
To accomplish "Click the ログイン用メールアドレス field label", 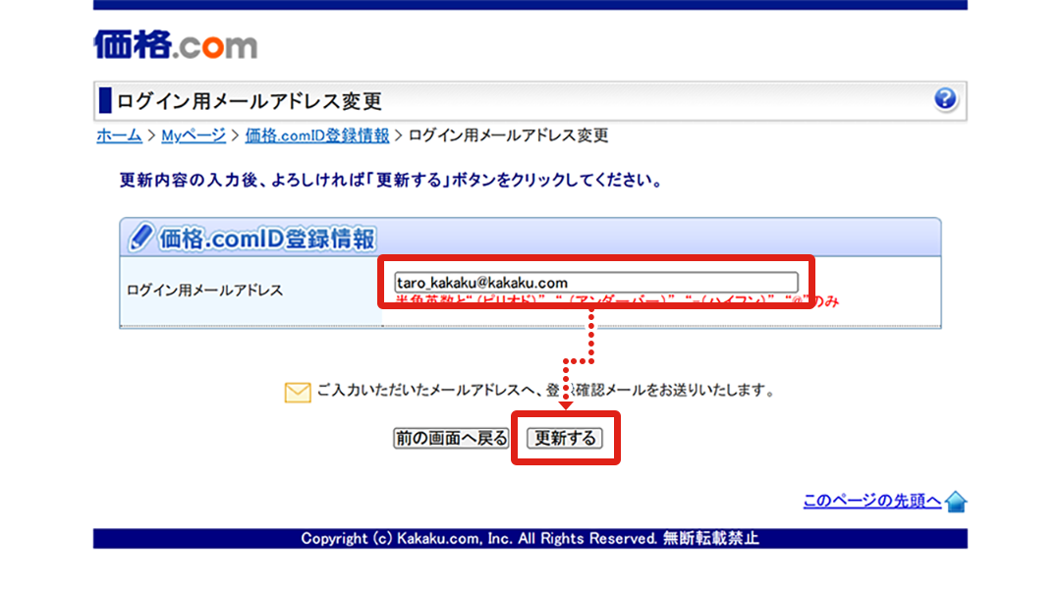I will 204,291.
